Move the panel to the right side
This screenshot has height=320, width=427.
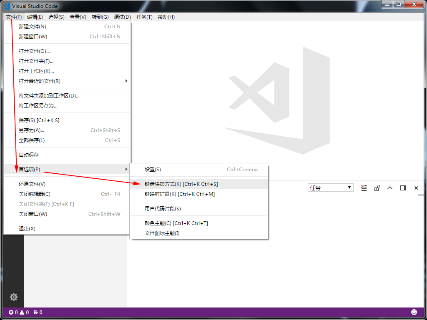coord(403,188)
